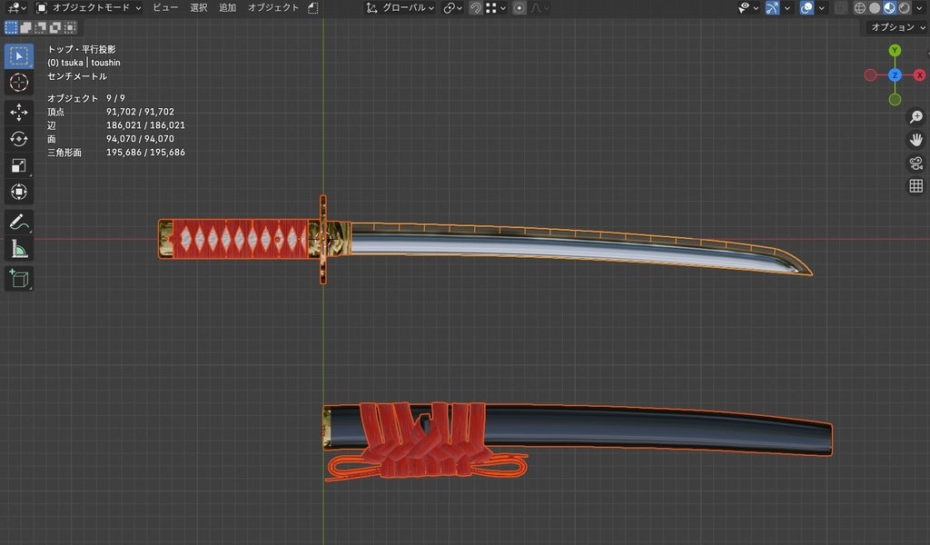Open the オブジェクトモード mode dropdown
This screenshot has height=545, width=930.
[88, 7]
